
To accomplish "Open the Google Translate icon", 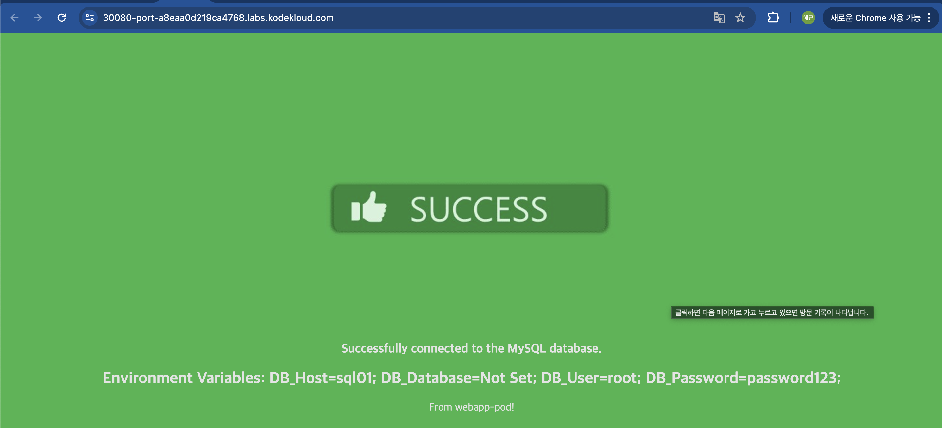I will [x=719, y=18].
